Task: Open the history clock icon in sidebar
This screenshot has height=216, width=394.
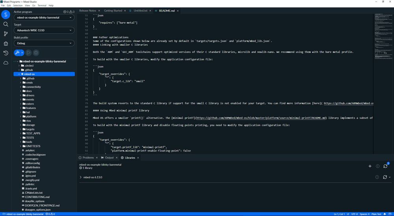Action: (x=6, y=53)
